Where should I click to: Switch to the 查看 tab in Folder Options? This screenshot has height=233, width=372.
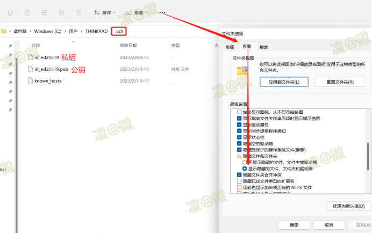coord(247,47)
